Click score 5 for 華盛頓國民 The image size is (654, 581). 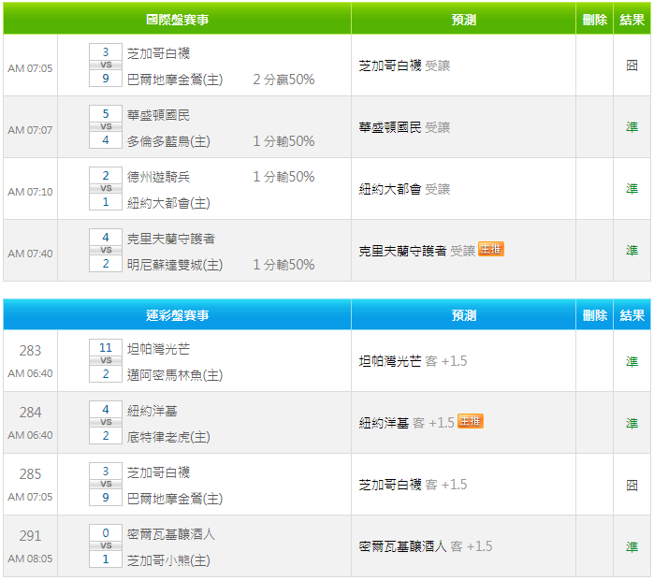(106, 113)
